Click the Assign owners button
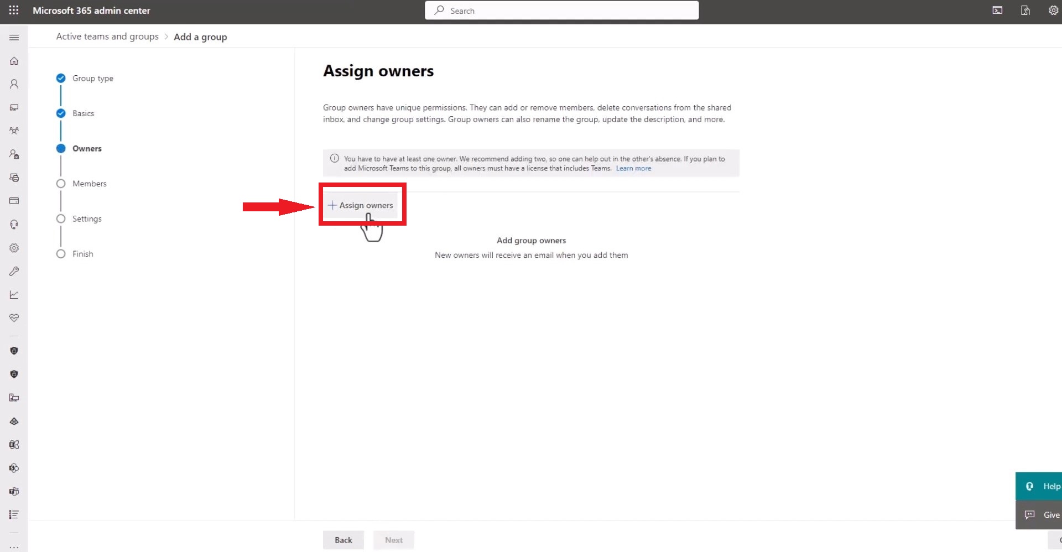 [x=362, y=205]
